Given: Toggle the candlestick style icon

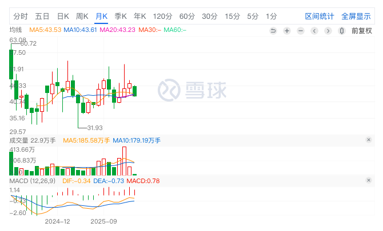Looking at the screenshot, I should [x=342, y=31].
